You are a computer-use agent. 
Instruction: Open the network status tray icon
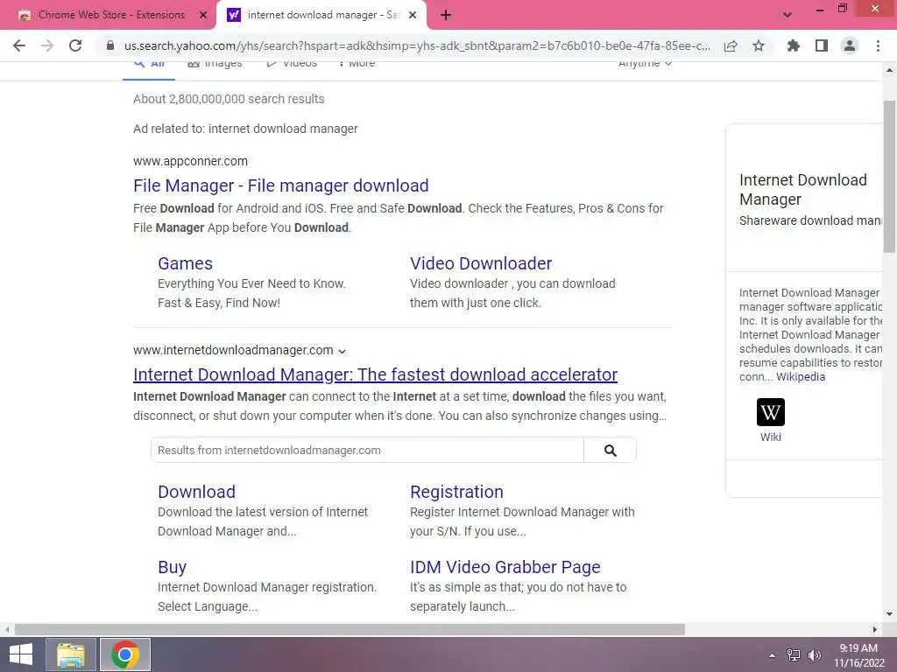coord(794,655)
